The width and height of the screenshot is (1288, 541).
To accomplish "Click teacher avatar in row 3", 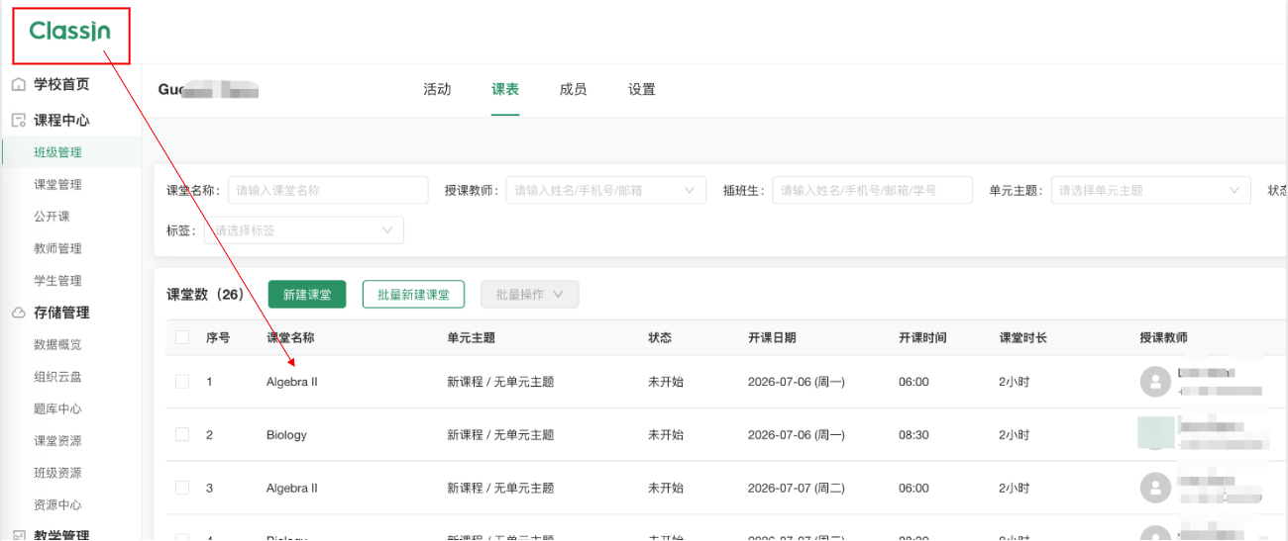I will (1155, 488).
